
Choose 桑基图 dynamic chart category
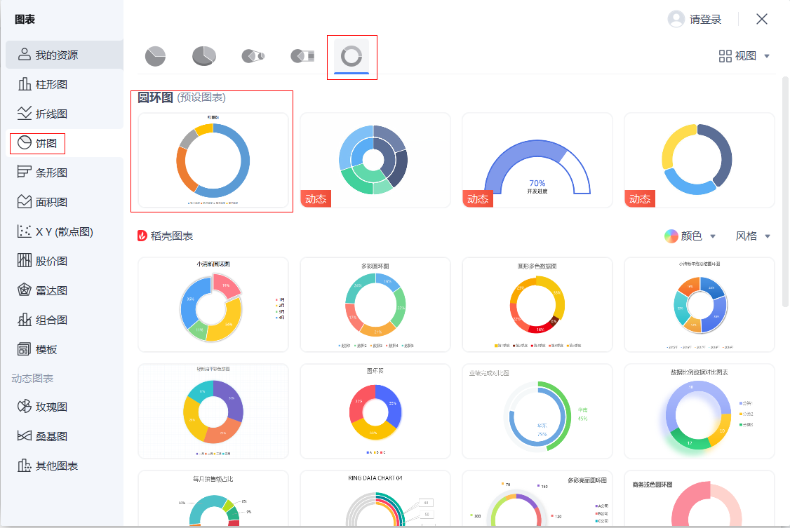point(65,436)
